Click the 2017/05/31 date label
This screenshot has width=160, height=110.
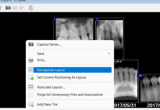[x=125, y=105]
